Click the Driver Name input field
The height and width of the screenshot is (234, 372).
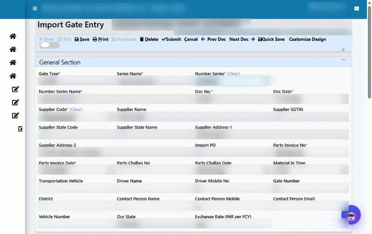[x=154, y=188]
